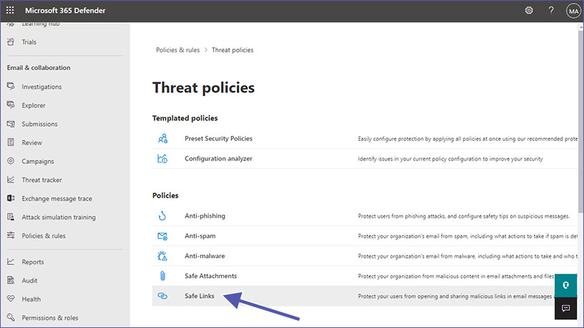Click the Explorer sidebar icon
This screenshot has height=328, width=584.
click(x=11, y=105)
